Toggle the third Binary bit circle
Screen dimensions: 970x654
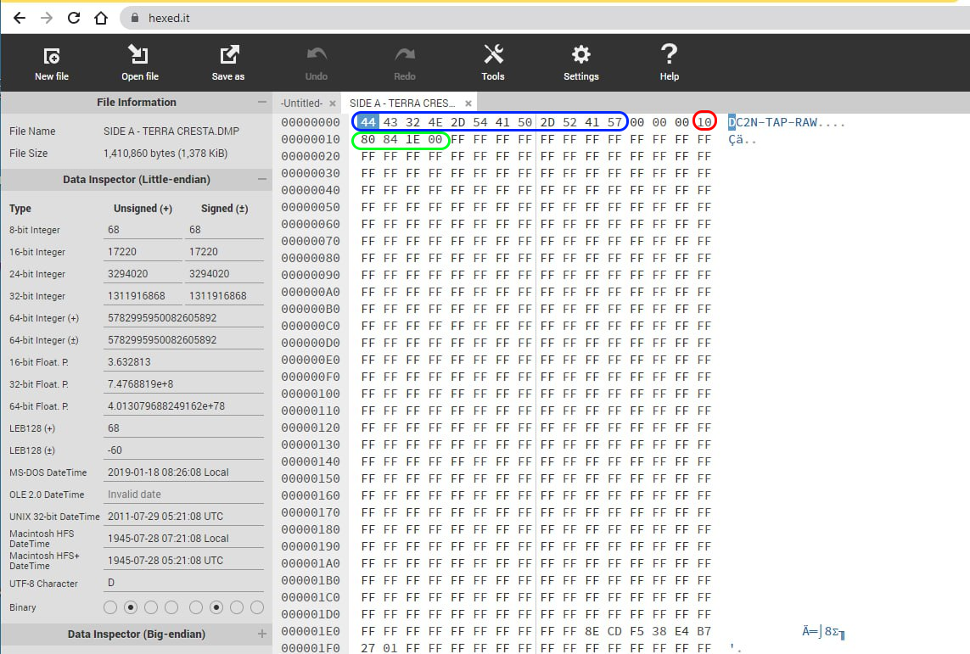coord(151,607)
